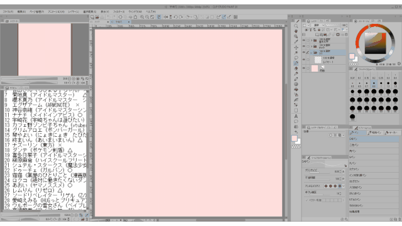Click the pink thumbnail of paper layer

(315, 68)
